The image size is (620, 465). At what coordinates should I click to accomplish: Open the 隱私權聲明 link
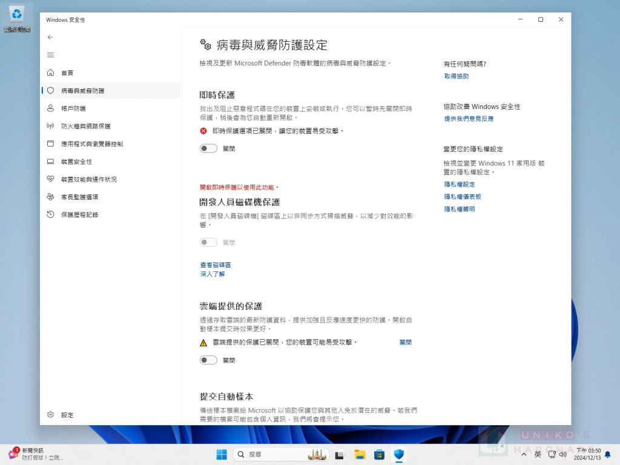(x=460, y=209)
